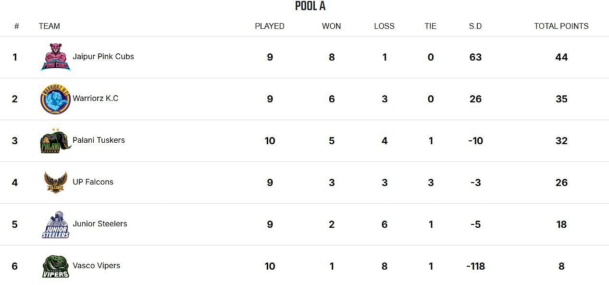
Task: Click the Junior Steelers team logo
Action: coord(55,224)
